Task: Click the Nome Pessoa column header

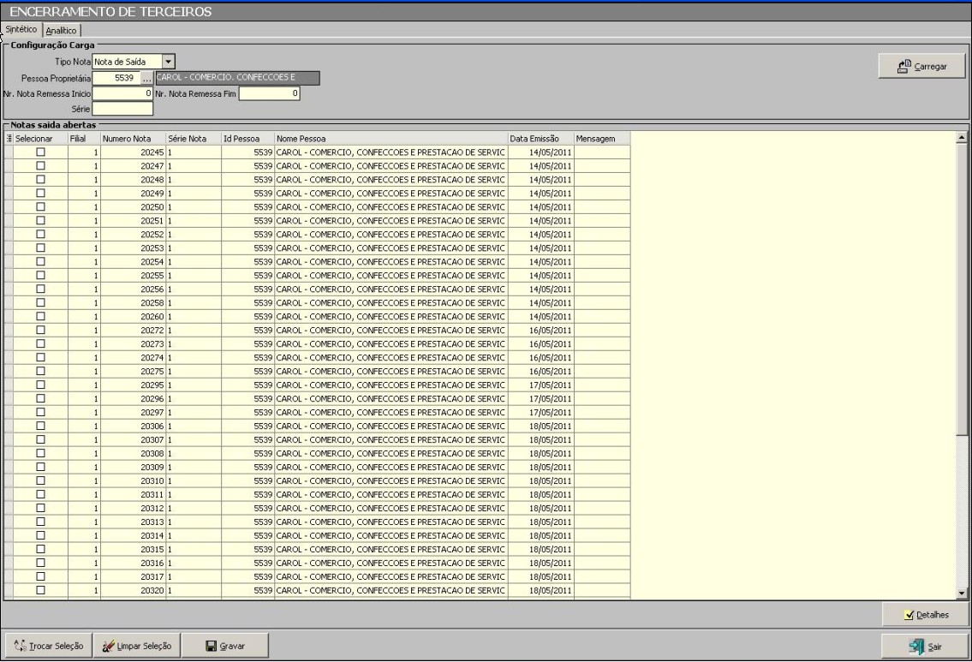Action: pyautogui.click(x=391, y=138)
